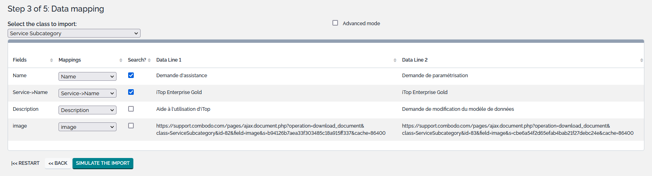Click sort icon next to Search? header
The height and width of the screenshot is (176, 652).
point(149,60)
